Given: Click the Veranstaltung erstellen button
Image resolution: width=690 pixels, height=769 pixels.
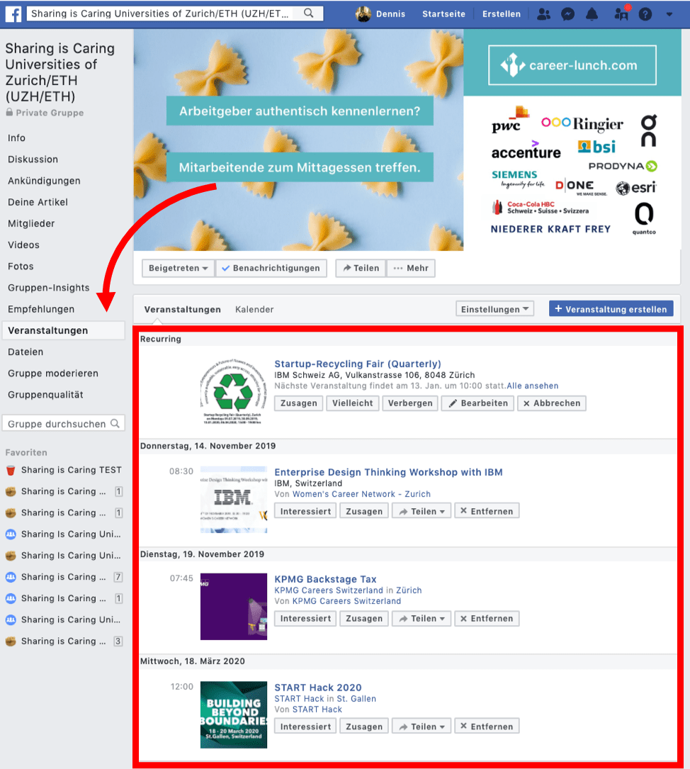Looking at the screenshot, I should [x=611, y=308].
